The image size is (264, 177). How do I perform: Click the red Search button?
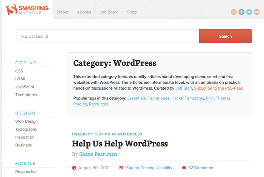click(226, 36)
